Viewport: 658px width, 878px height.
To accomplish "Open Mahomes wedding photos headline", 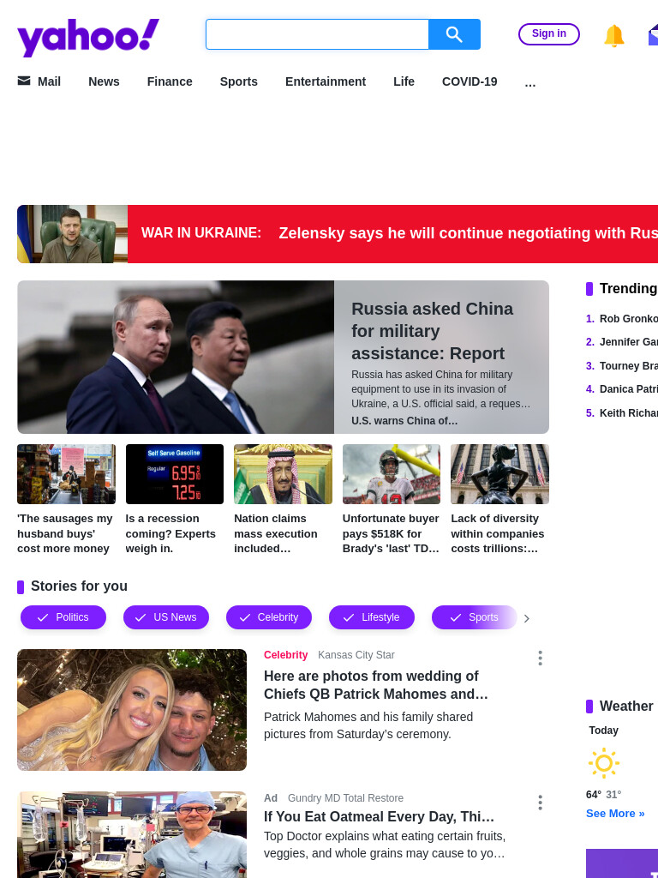I will (x=376, y=685).
